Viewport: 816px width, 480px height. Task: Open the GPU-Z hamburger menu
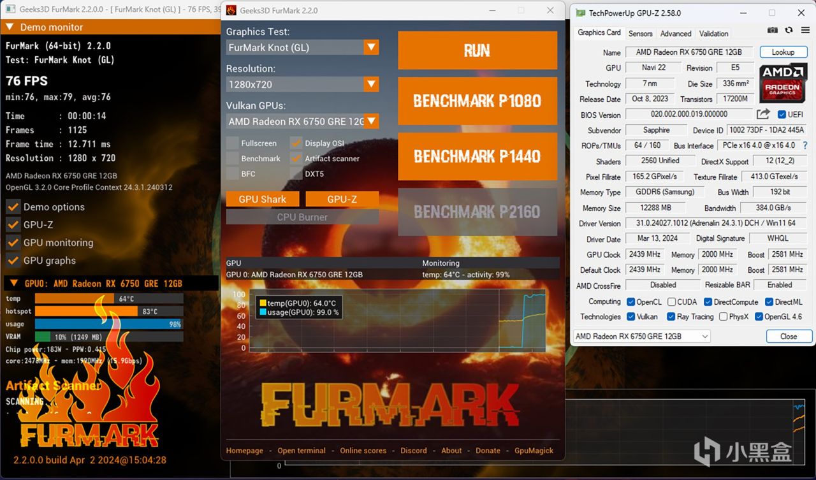click(804, 30)
